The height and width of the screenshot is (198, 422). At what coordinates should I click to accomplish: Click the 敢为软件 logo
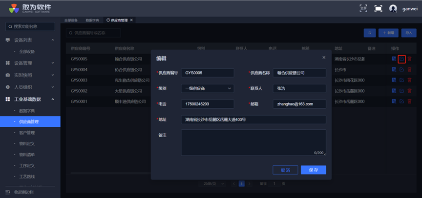[30, 8]
